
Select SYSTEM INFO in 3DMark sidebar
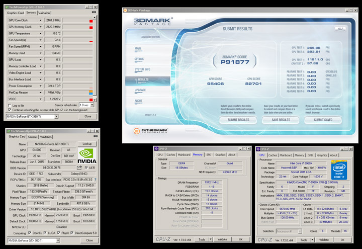142,69
